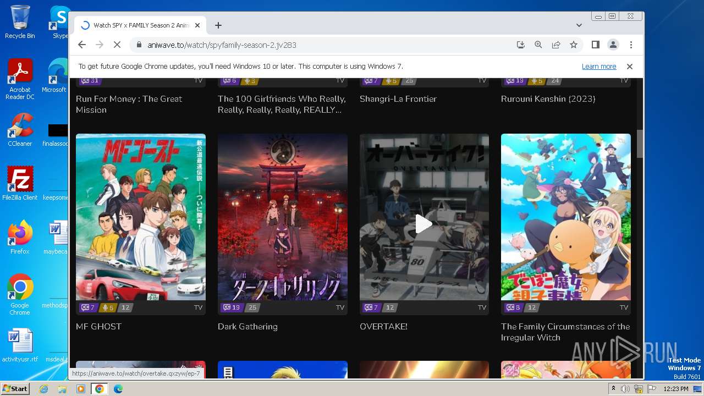Open Rurouni Kenshin (2023) title link
The width and height of the screenshot is (704, 396).
coord(548,99)
